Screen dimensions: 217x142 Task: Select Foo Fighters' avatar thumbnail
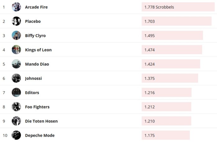(x=16, y=106)
